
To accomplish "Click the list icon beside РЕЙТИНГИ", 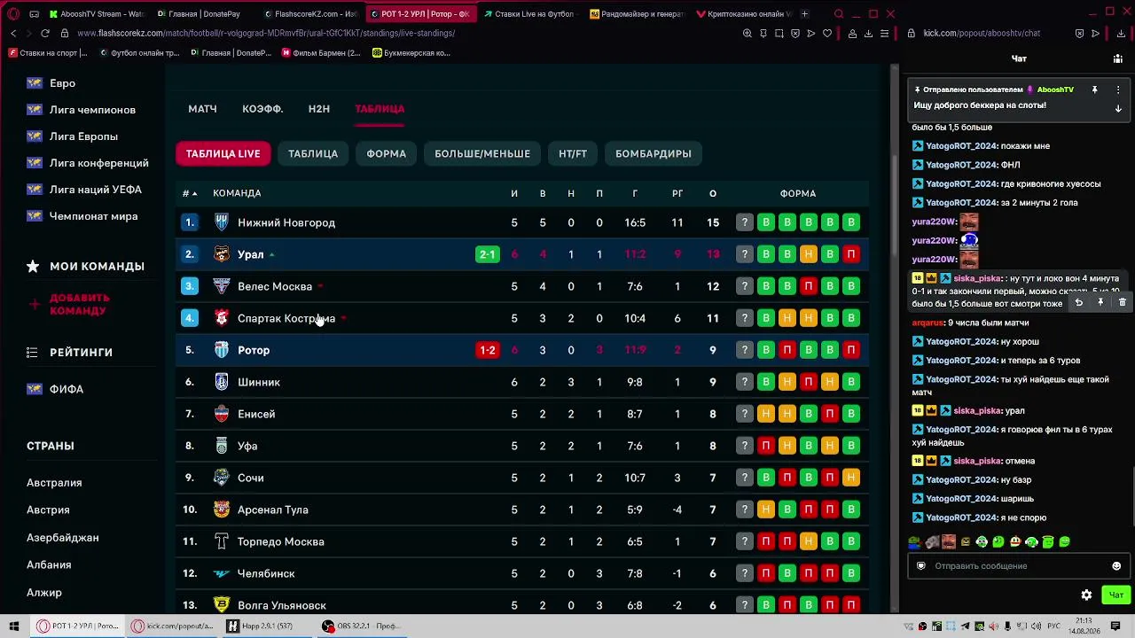I will tap(34, 352).
